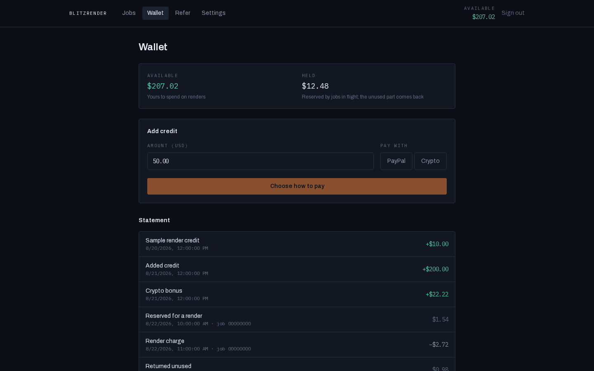Click the +$22.22 bonus amount
The width and height of the screenshot is (594, 371).
(437, 294)
